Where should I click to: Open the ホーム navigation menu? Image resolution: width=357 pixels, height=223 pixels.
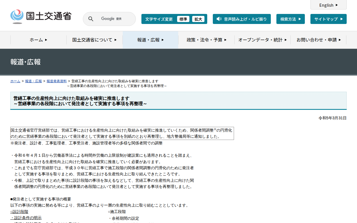(38, 40)
